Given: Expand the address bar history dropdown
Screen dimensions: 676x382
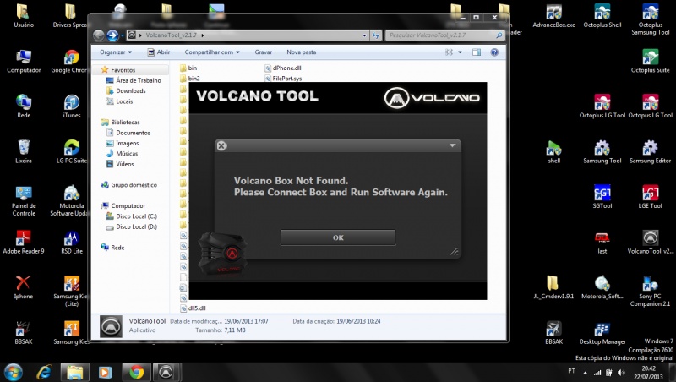Looking at the screenshot, I should click(x=365, y=35).
